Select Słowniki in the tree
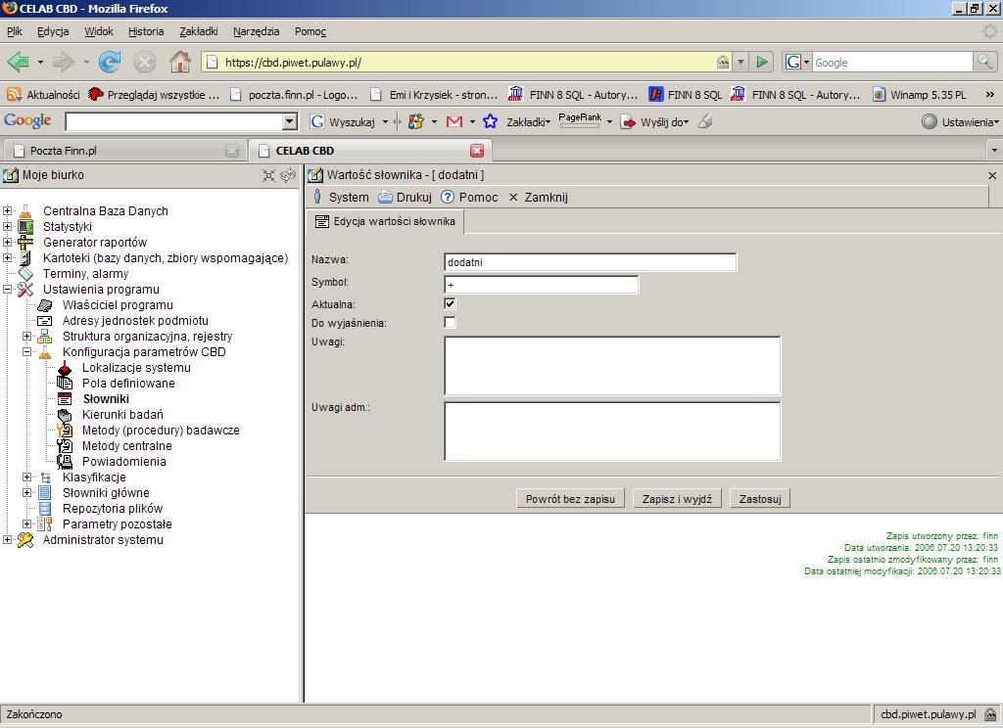The height and width of the screenshot is (728, 1003). [106, 399]
